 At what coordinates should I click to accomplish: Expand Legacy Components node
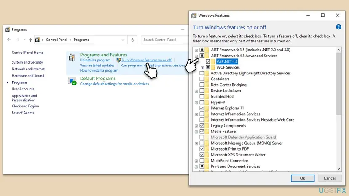click(196, 126)
